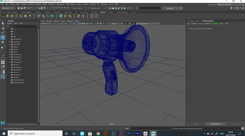The width and height of the screenshot is (245, 136).
Task: Undo the last action arrow
Action: 27,8
